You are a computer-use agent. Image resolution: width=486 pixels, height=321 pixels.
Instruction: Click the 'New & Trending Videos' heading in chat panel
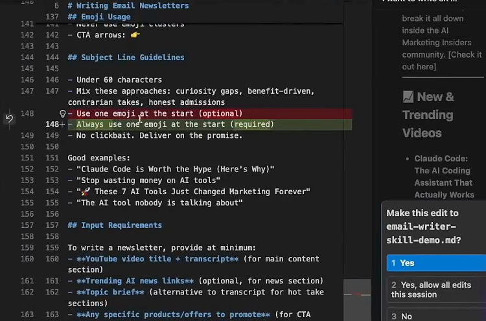point(428,115)
